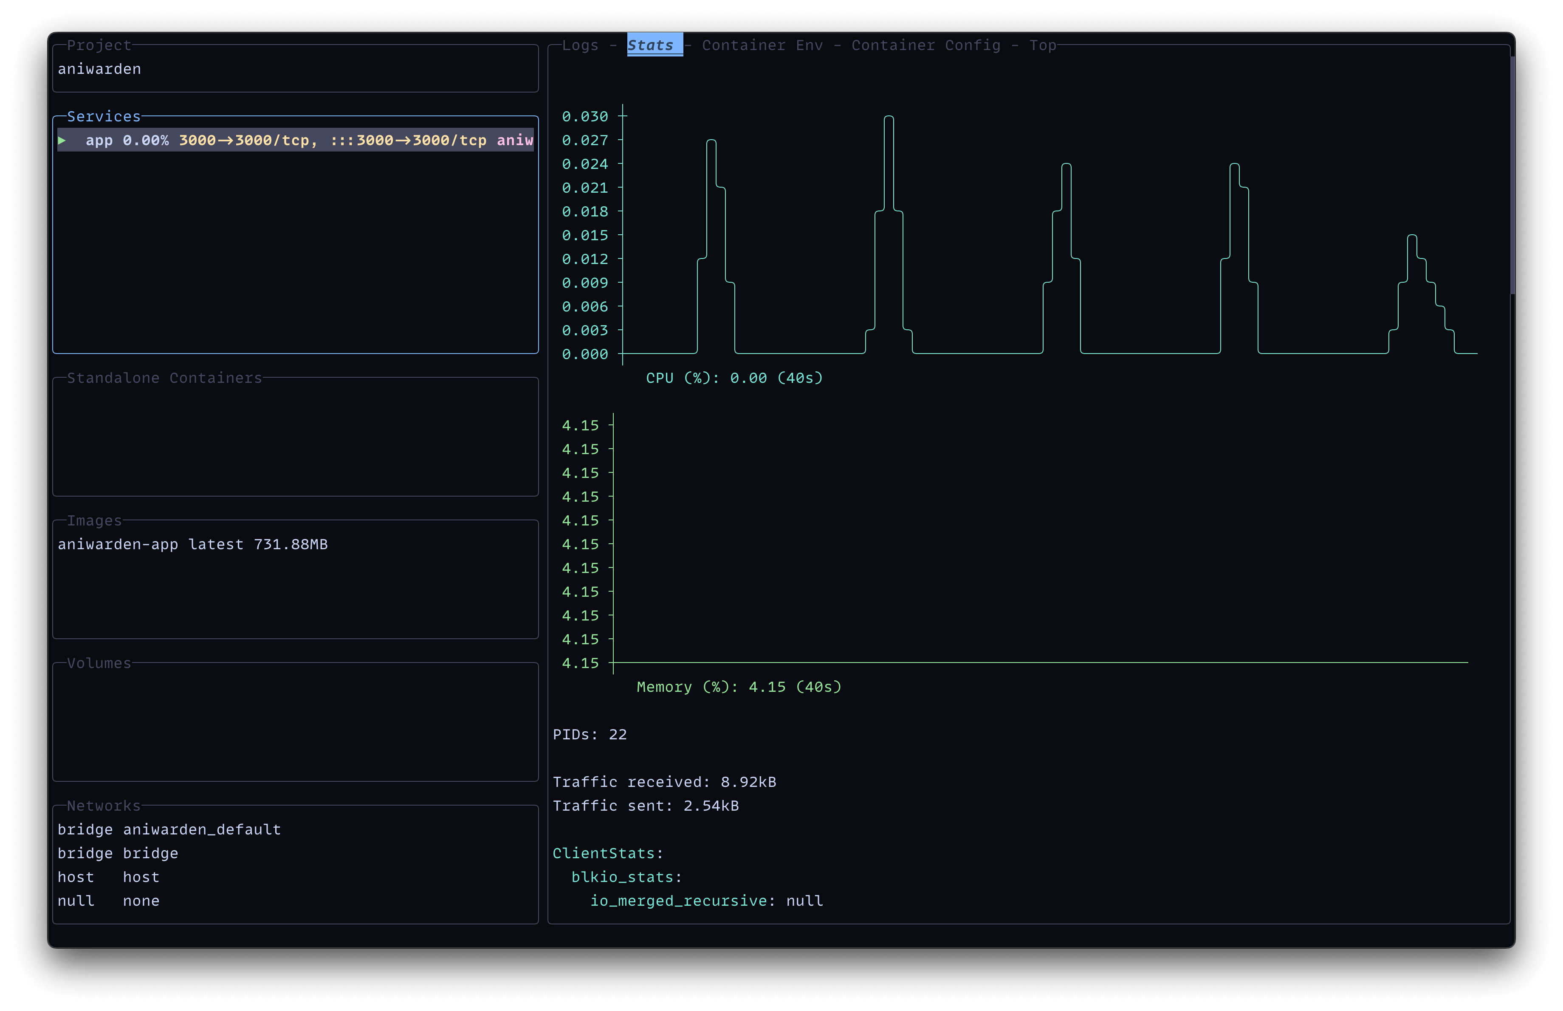Focus the Project panel title
The image size is (1563, 1011).
point(99,45)
